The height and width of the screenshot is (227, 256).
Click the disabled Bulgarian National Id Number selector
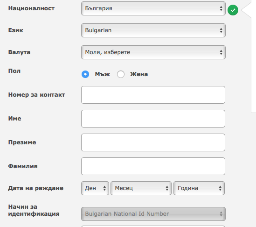click(153, 214)
